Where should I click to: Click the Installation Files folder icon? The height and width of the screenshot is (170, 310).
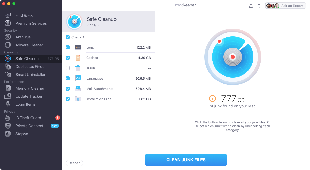coord(78,99)
